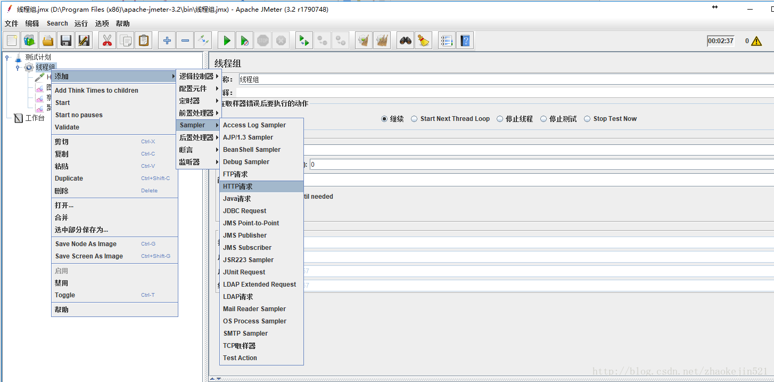Screen dimensions: 774x382
Task: Click the Save floppy disk icon
Action: [66, 40]
